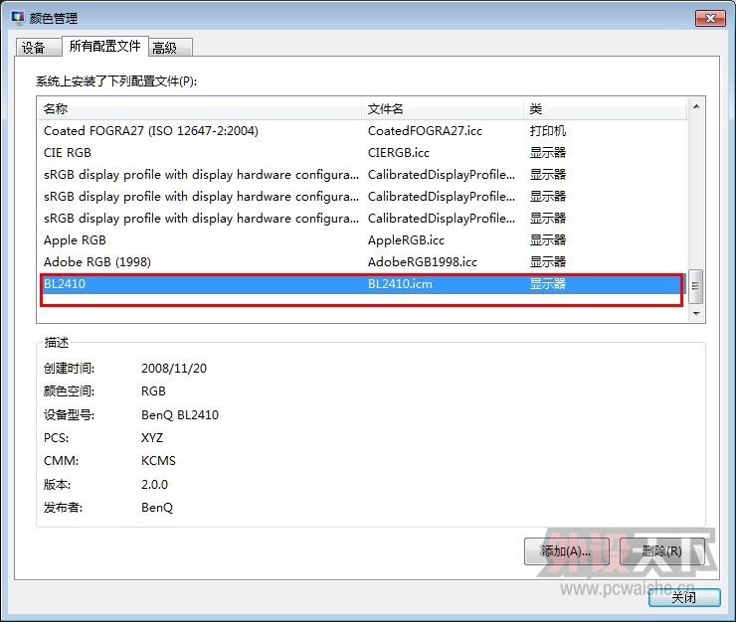Viewport: 736px width, 622px height.
Task: Click the AppleRGB.icc file name cell
Action: (406, 240)
